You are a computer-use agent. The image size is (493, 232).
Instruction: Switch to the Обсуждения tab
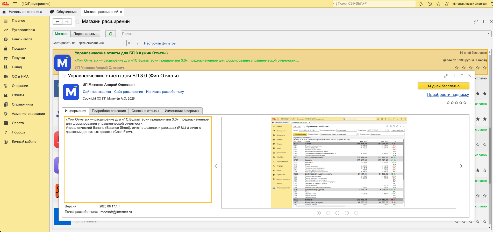(x=64, y=12)
